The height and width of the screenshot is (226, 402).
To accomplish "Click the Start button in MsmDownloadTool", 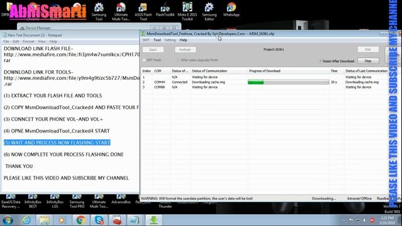I will pyautogui.click(x=153, y=50).
